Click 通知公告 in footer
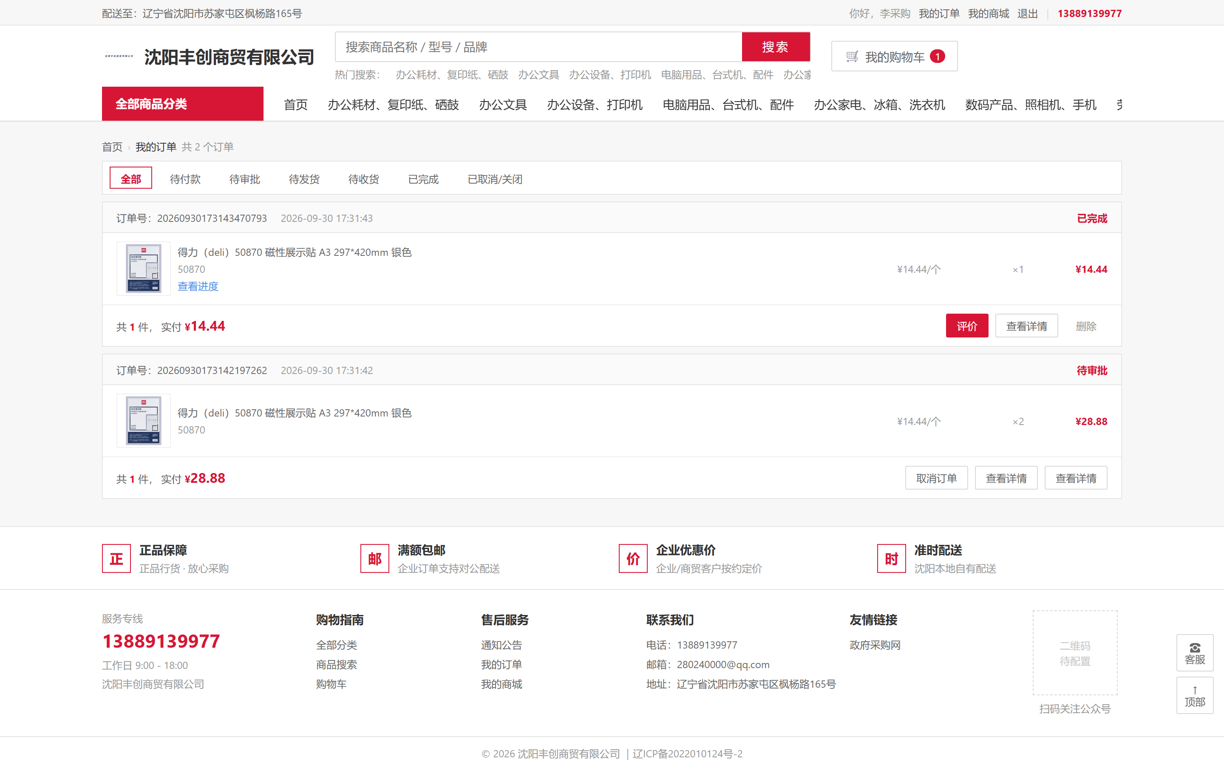This screenshot has width=1224, height=765. click(x=501, y=645)
